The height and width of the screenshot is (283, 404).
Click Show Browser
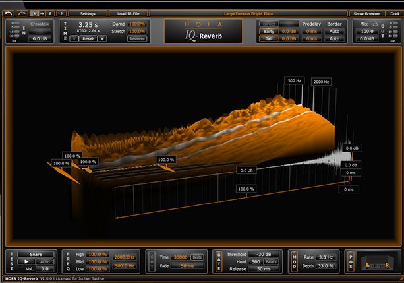point(366,13)
